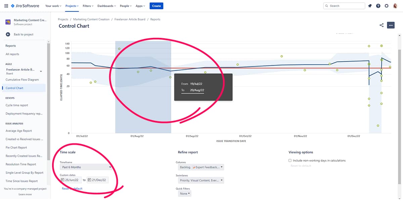The image size is (403, 201).
Task: Open the more actions ellipsis button
Action: pos(390,25)
